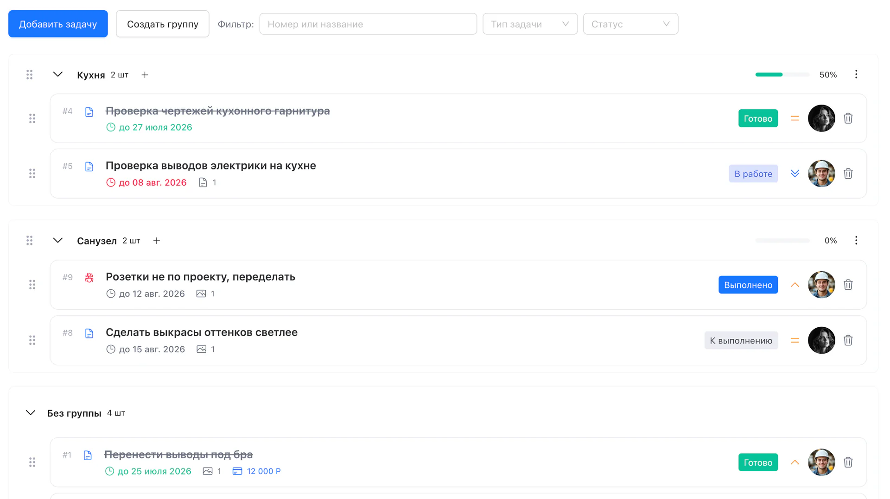Viewport: 890px width, 499px height.
Task: Click the Санузел 0% progress bar
Action: tap(782, 241)
